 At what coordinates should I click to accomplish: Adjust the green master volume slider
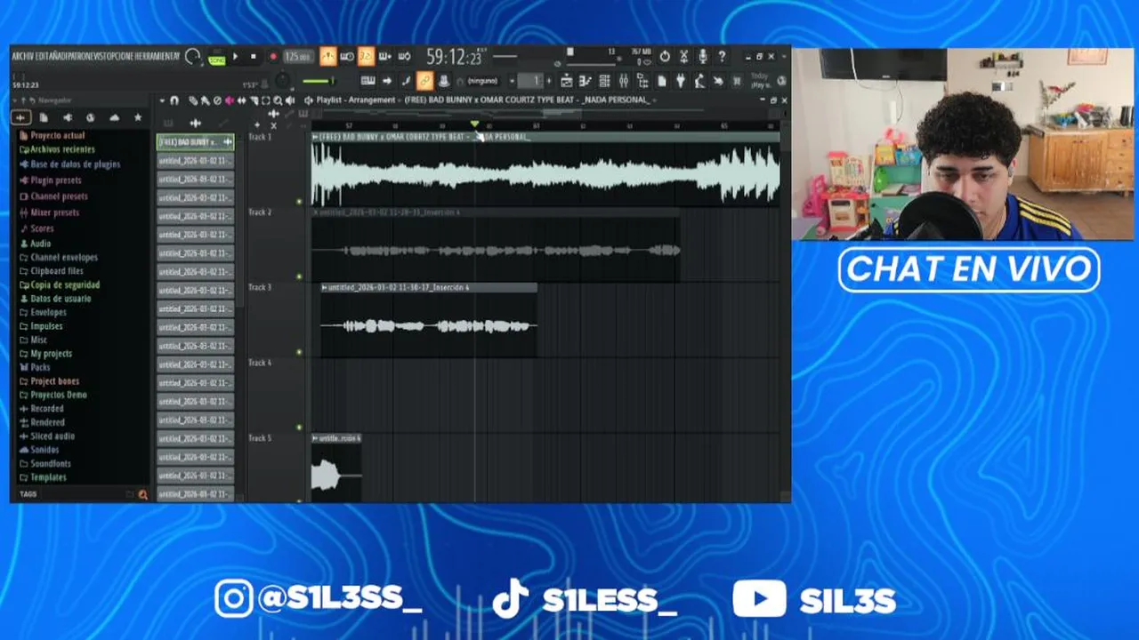[318, 81]
